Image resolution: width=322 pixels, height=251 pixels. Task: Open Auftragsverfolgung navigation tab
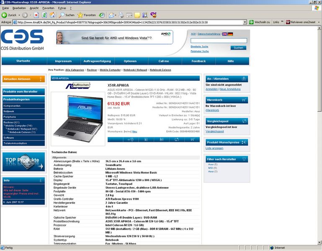[97, 61]
